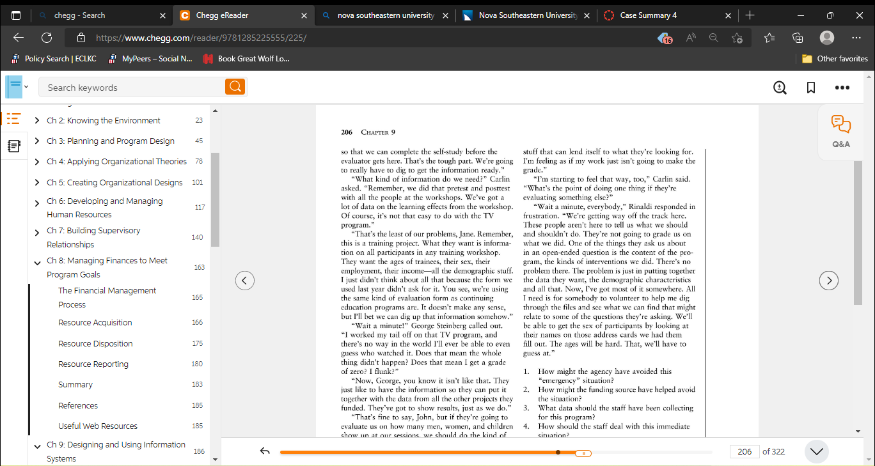This screenshot has width=875, height=466.
Task: Open a new browser tab
Action: (750, 15)
